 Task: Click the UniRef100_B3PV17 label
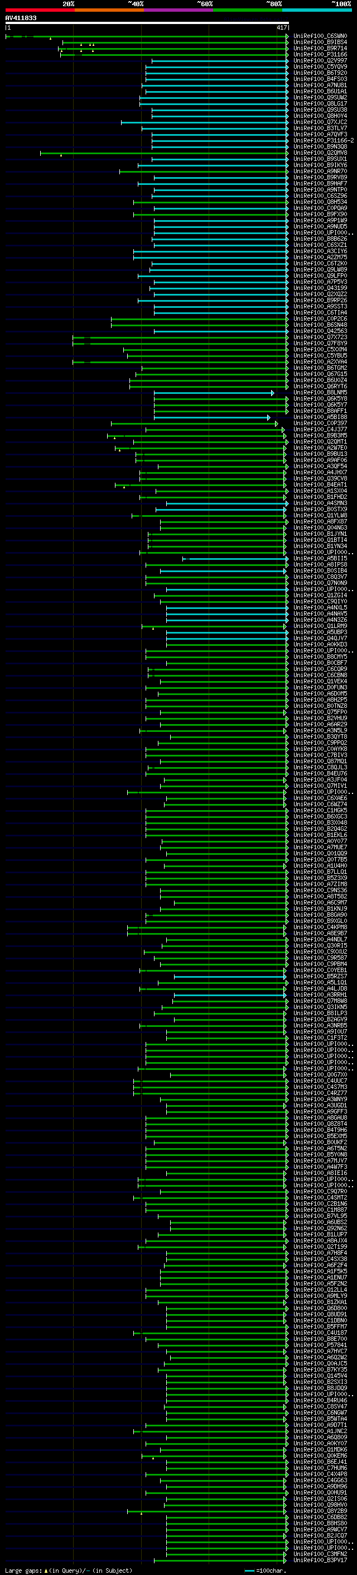click(320, 1560)
